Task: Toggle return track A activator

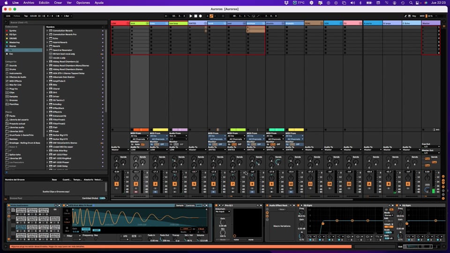Action: (x=369, y=184)
